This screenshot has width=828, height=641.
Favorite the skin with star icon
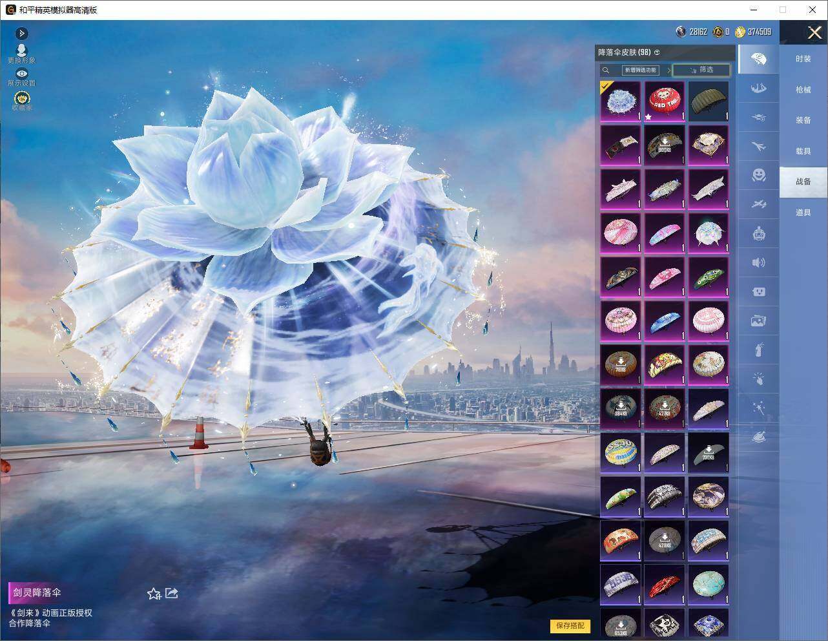pyautogui.click(x=154, y=593)
